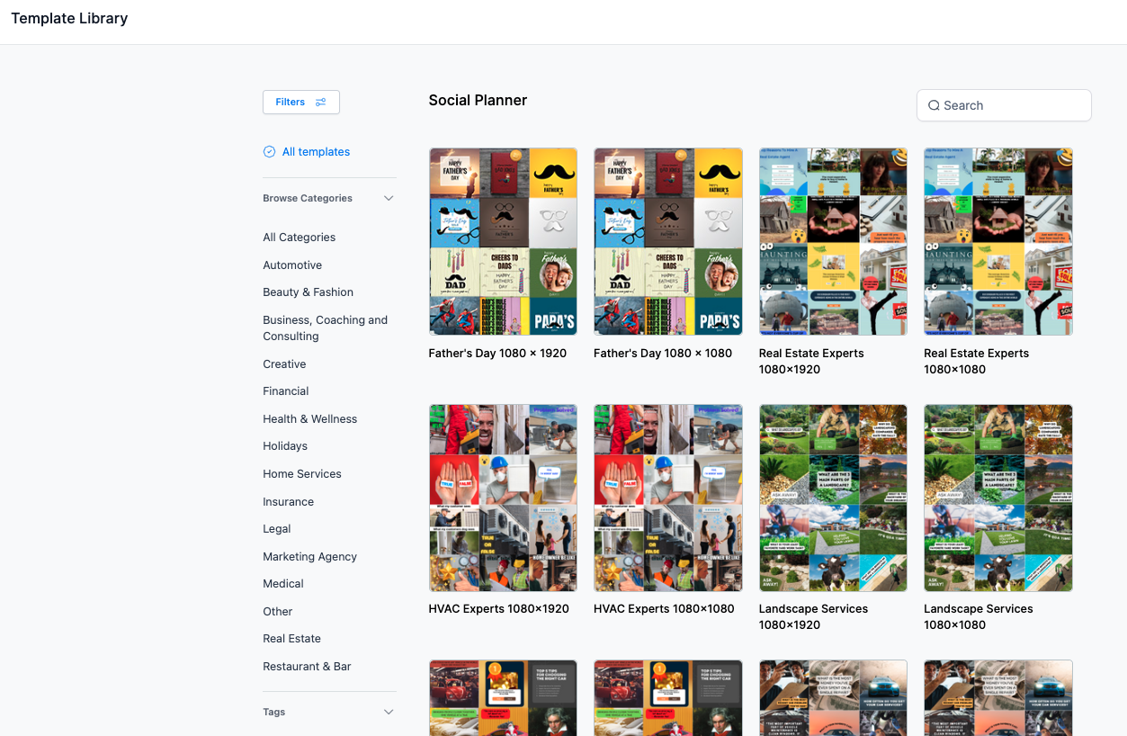Image resolution: width=1127 pixels, height=736 pixels.
Task: Click the Browse Categories label
Action: [308, 198]
